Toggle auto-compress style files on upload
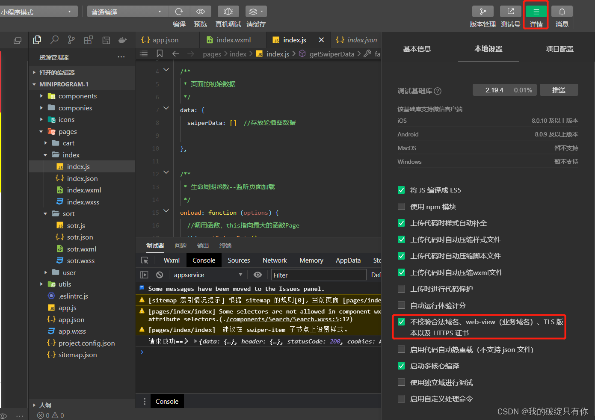The width and height of the screenshot is (595, 420). (x=401, y=240)
